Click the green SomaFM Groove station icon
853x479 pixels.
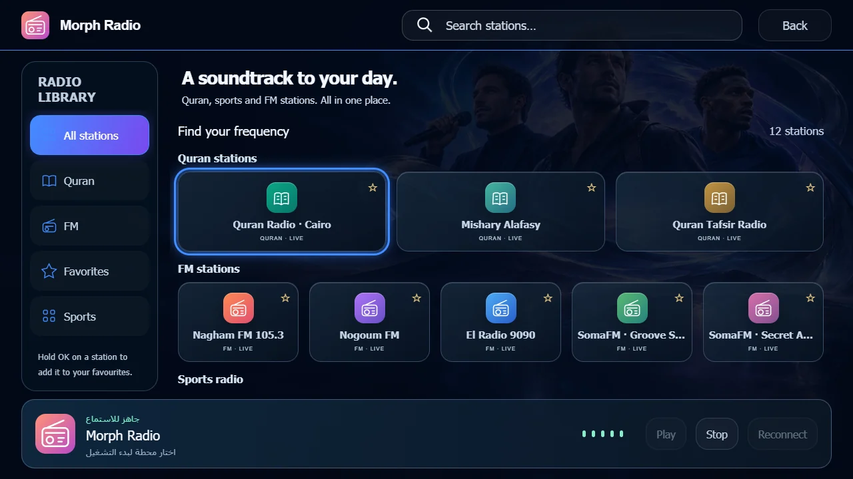(632, 308)
